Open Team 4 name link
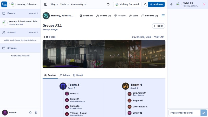 tap(136, 85)
